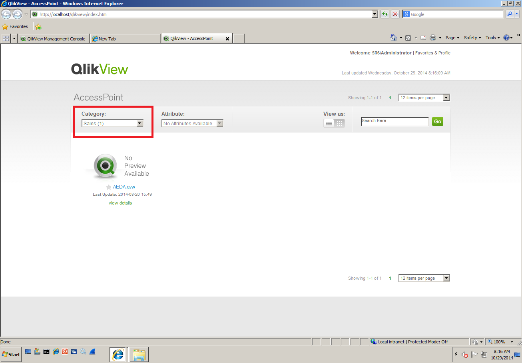Click the QlikView logo
The image size is (522, 363).
point(100,69)
